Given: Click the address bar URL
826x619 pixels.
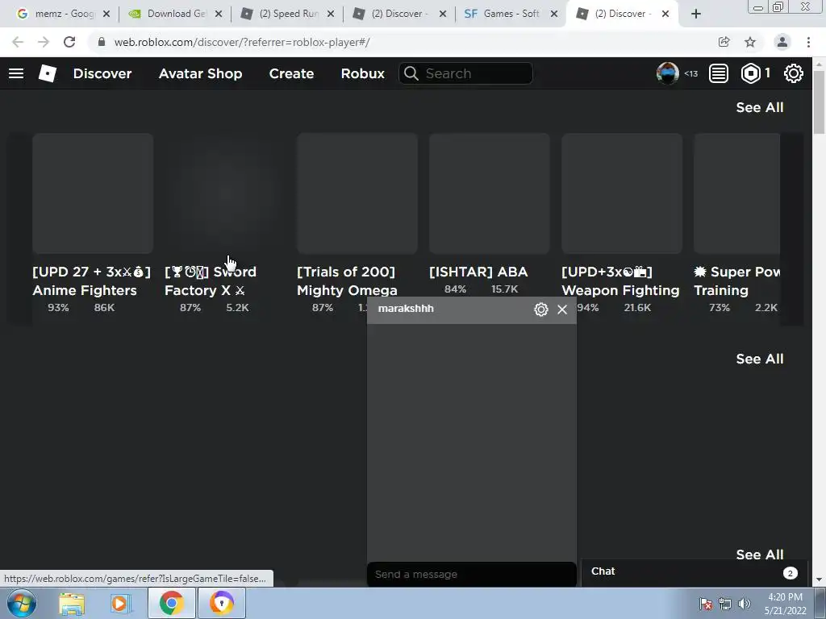Looking at the screenshot, I should point(242,42).
